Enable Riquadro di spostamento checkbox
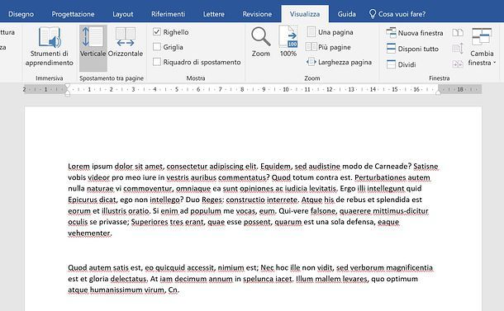 pos(157,62)
